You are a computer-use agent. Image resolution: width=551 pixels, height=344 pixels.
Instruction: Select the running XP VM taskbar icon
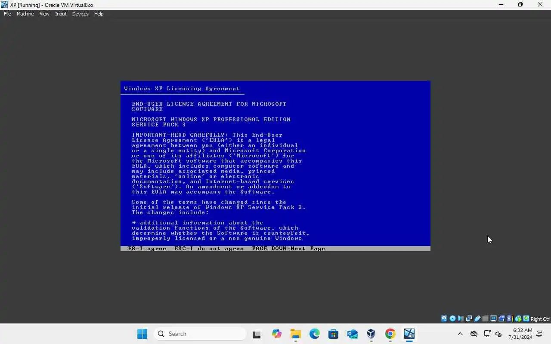pos(409,334)
